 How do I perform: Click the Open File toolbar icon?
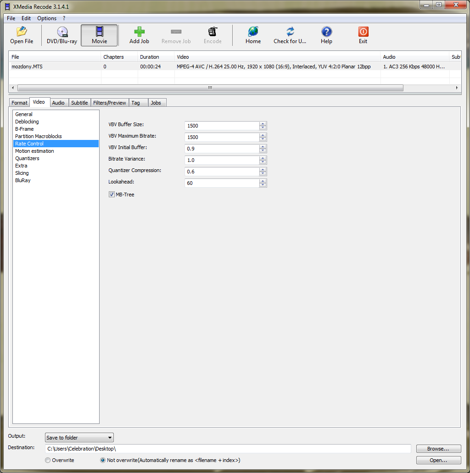[22, 35]
